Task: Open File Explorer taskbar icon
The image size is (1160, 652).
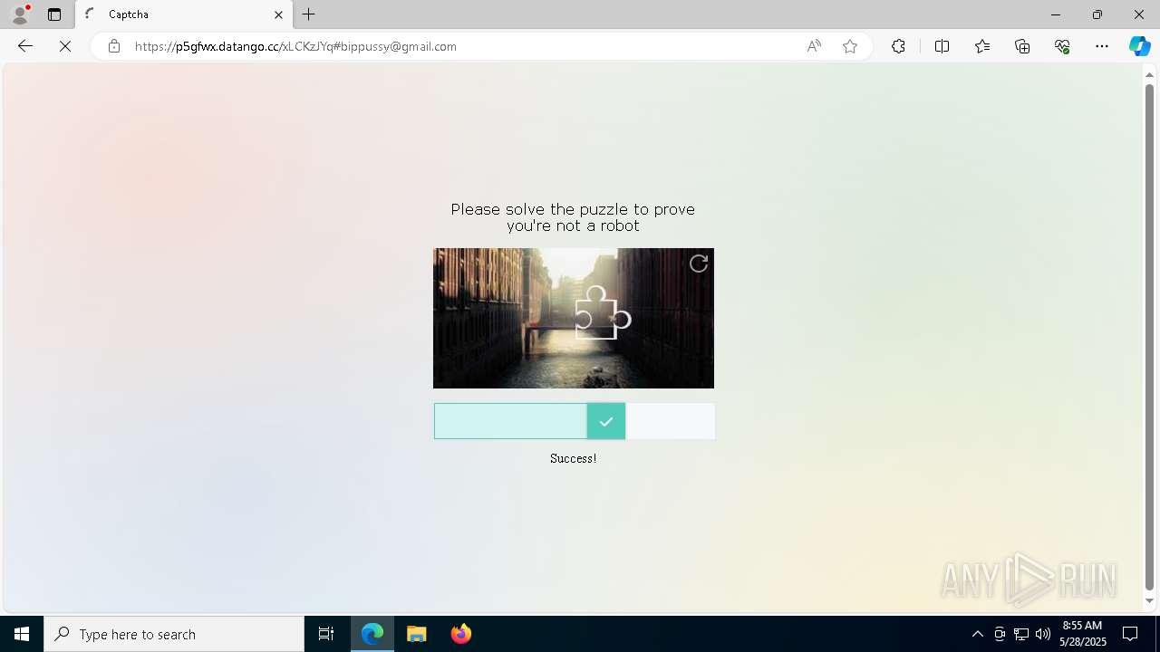Action: coord(417,634)
